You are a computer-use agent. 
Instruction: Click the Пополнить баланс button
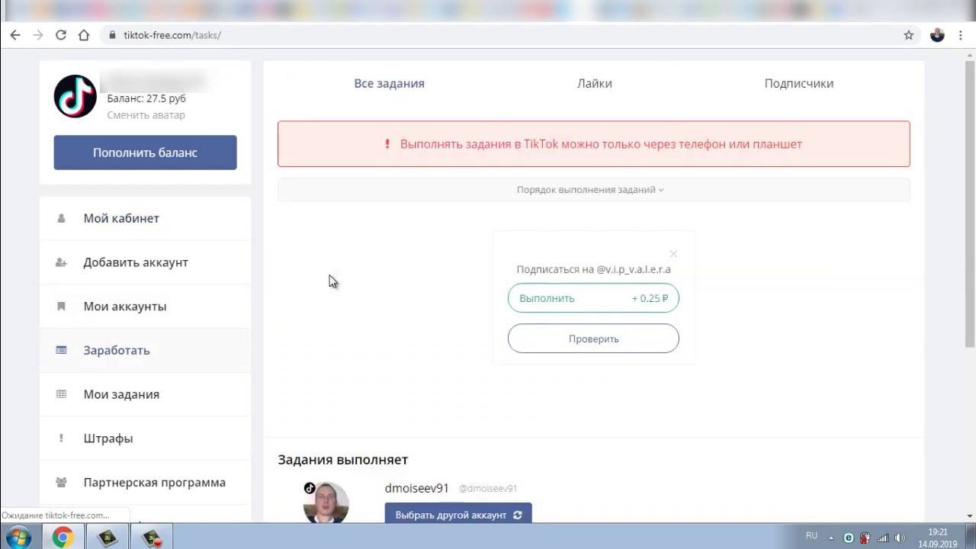coord(145,152)
